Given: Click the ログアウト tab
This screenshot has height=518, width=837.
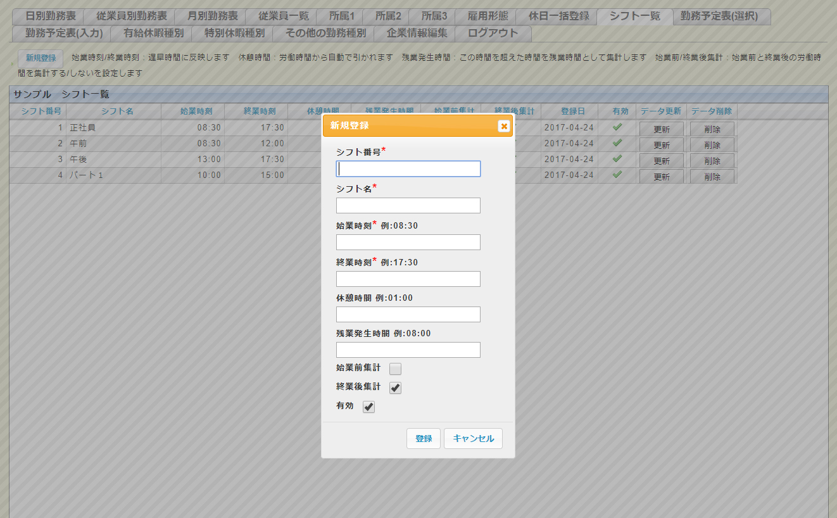Looking at the screenshot, I should (493, 33).
